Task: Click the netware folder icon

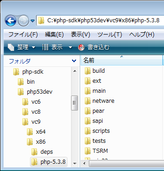Action: click(x=87, y=101)
